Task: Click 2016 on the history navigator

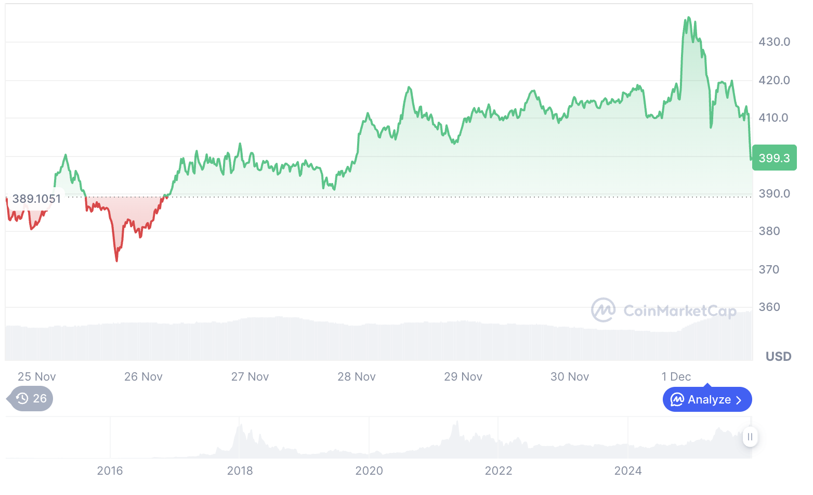Action: coord(110,471)
